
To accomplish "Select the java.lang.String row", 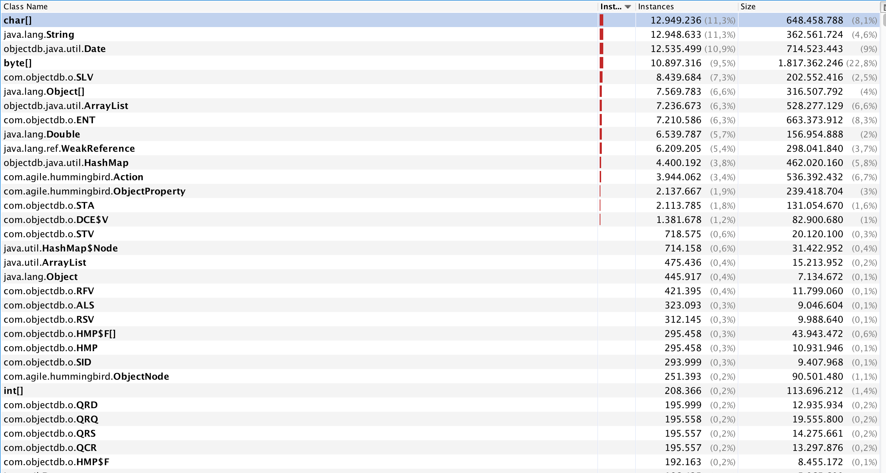I will 440,35.
